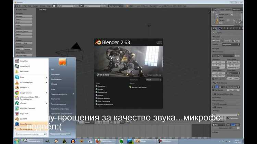Open Donations link on Blender splash

pos(102,86)
